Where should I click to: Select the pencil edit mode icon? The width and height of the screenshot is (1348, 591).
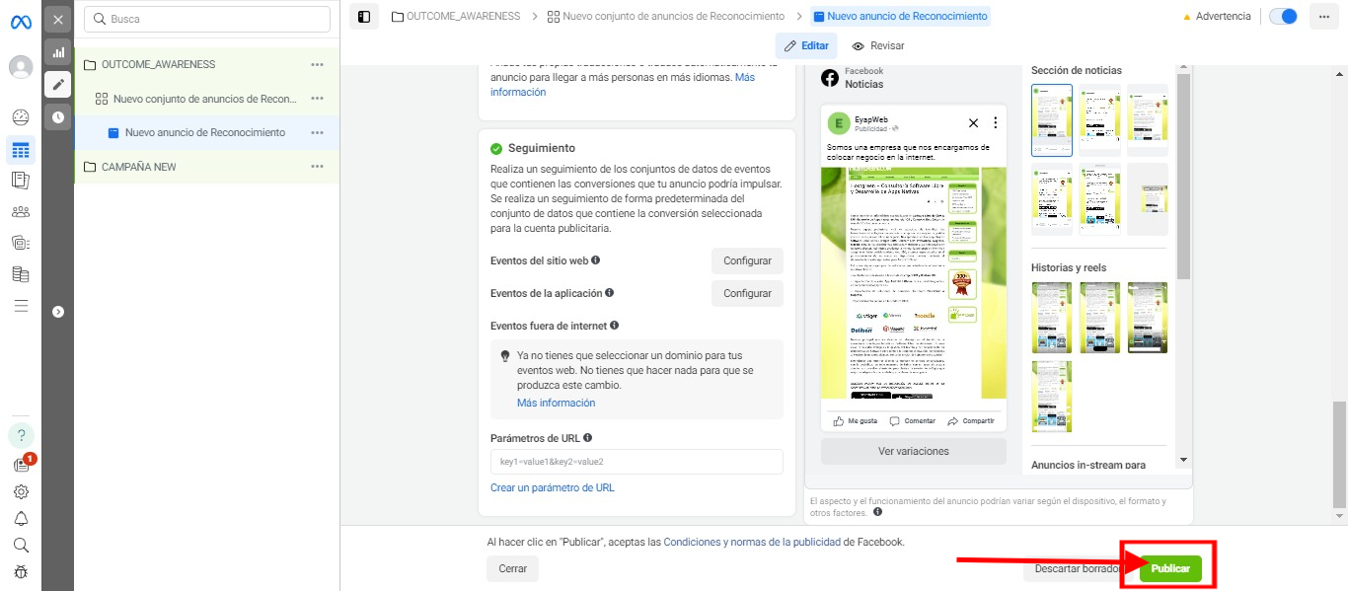pos(57,84)
